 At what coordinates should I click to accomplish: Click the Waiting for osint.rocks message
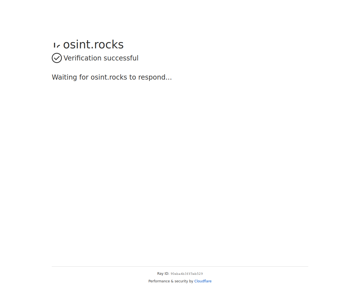pyautogui.click(x=112, y=77)
